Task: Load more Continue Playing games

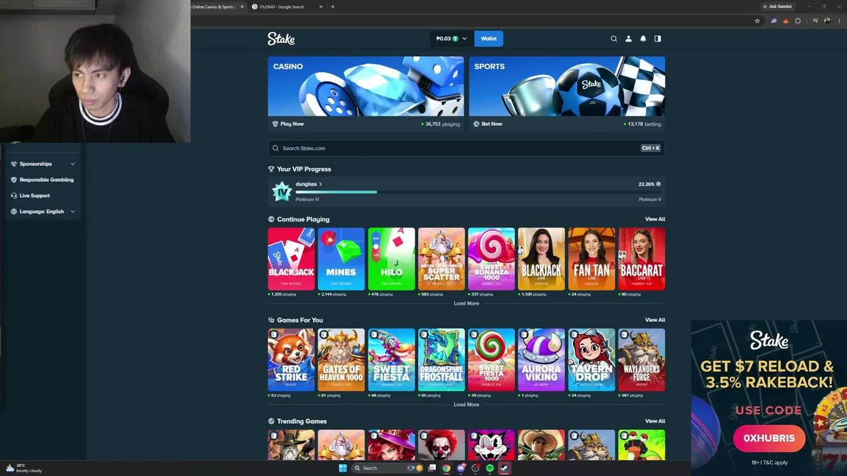Action: pos(467,303)
